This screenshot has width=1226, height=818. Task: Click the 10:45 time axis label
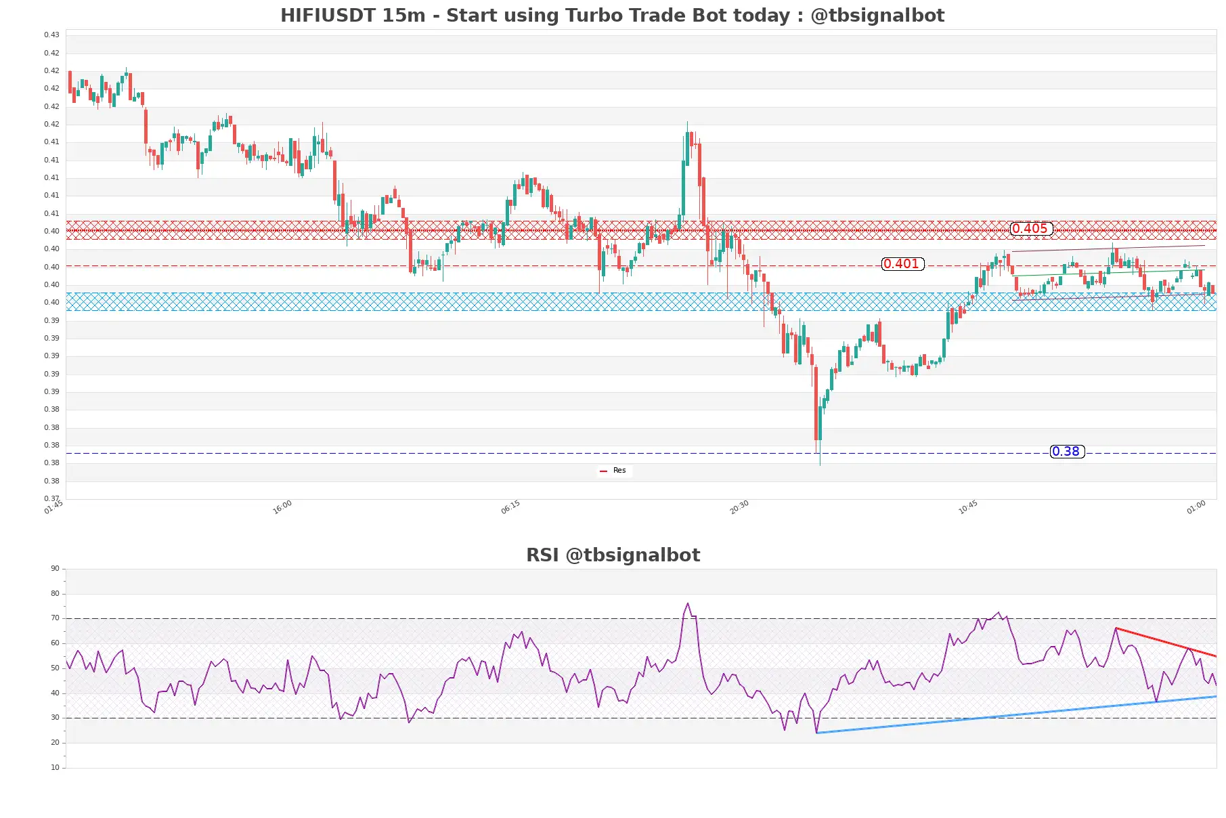click(967, 507)
